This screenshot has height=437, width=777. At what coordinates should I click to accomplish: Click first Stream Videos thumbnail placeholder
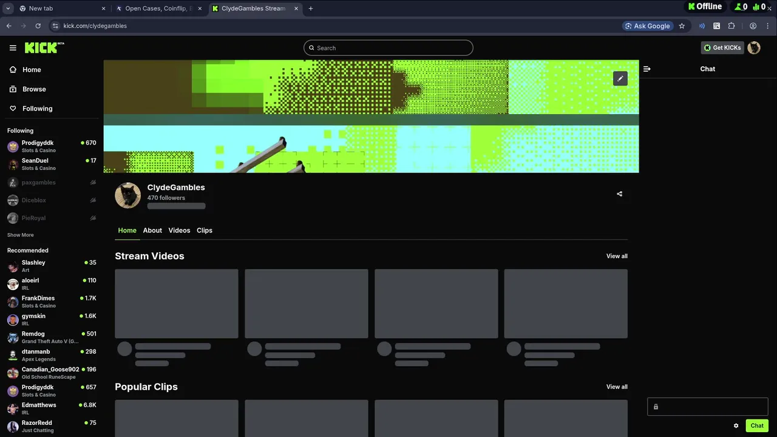point(177,303)
